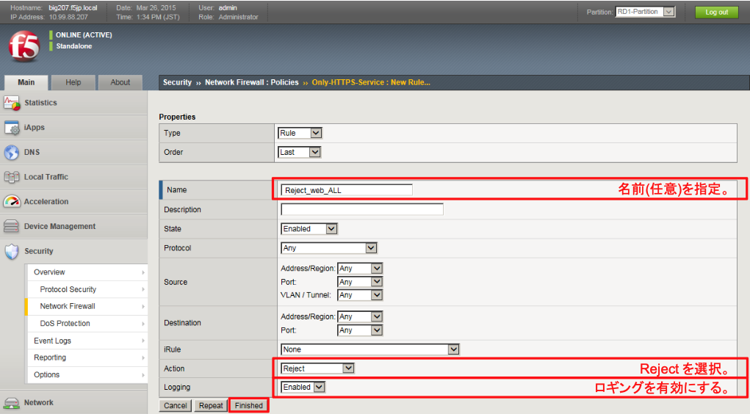750x414 pixels.
Task: Open the iRule dropdown
Action: click(x=370, y=349)
